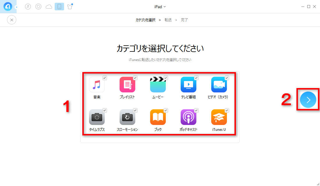Open the themes shirt icon
The width and height of the screenshot is (320, 186).
click(70, 6)
